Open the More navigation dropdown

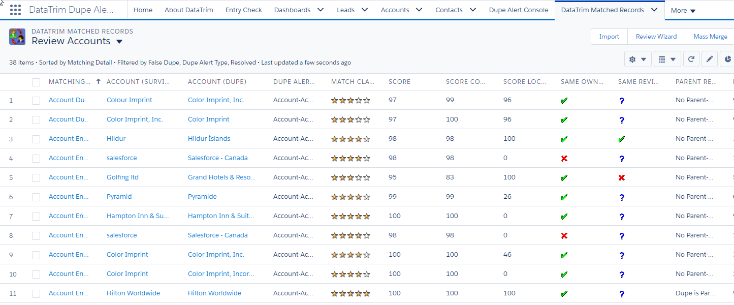683,10
